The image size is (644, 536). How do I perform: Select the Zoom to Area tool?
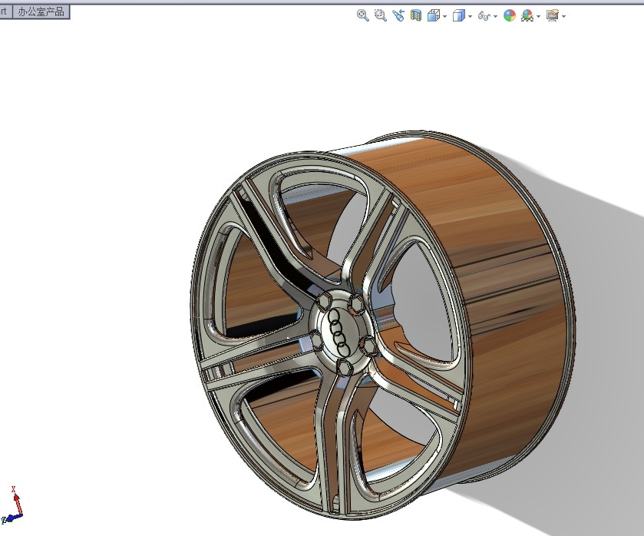tap(381, 15)
